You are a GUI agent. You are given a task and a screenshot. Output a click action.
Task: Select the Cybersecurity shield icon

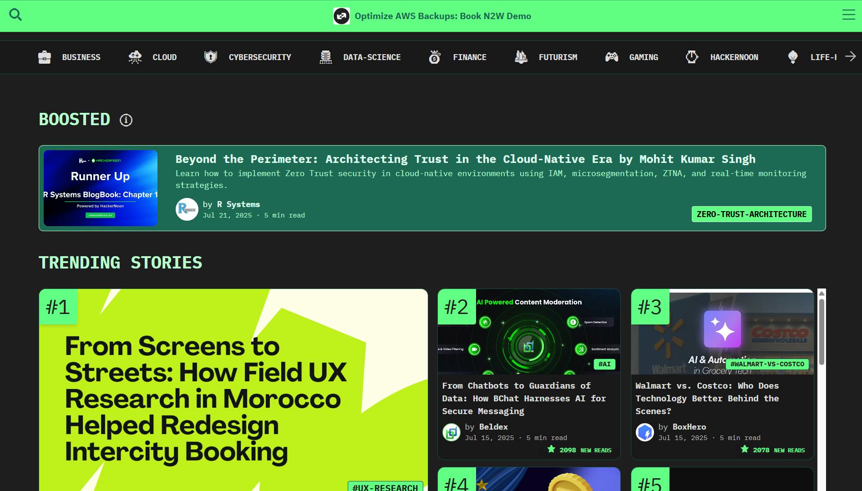coord(210,57)
